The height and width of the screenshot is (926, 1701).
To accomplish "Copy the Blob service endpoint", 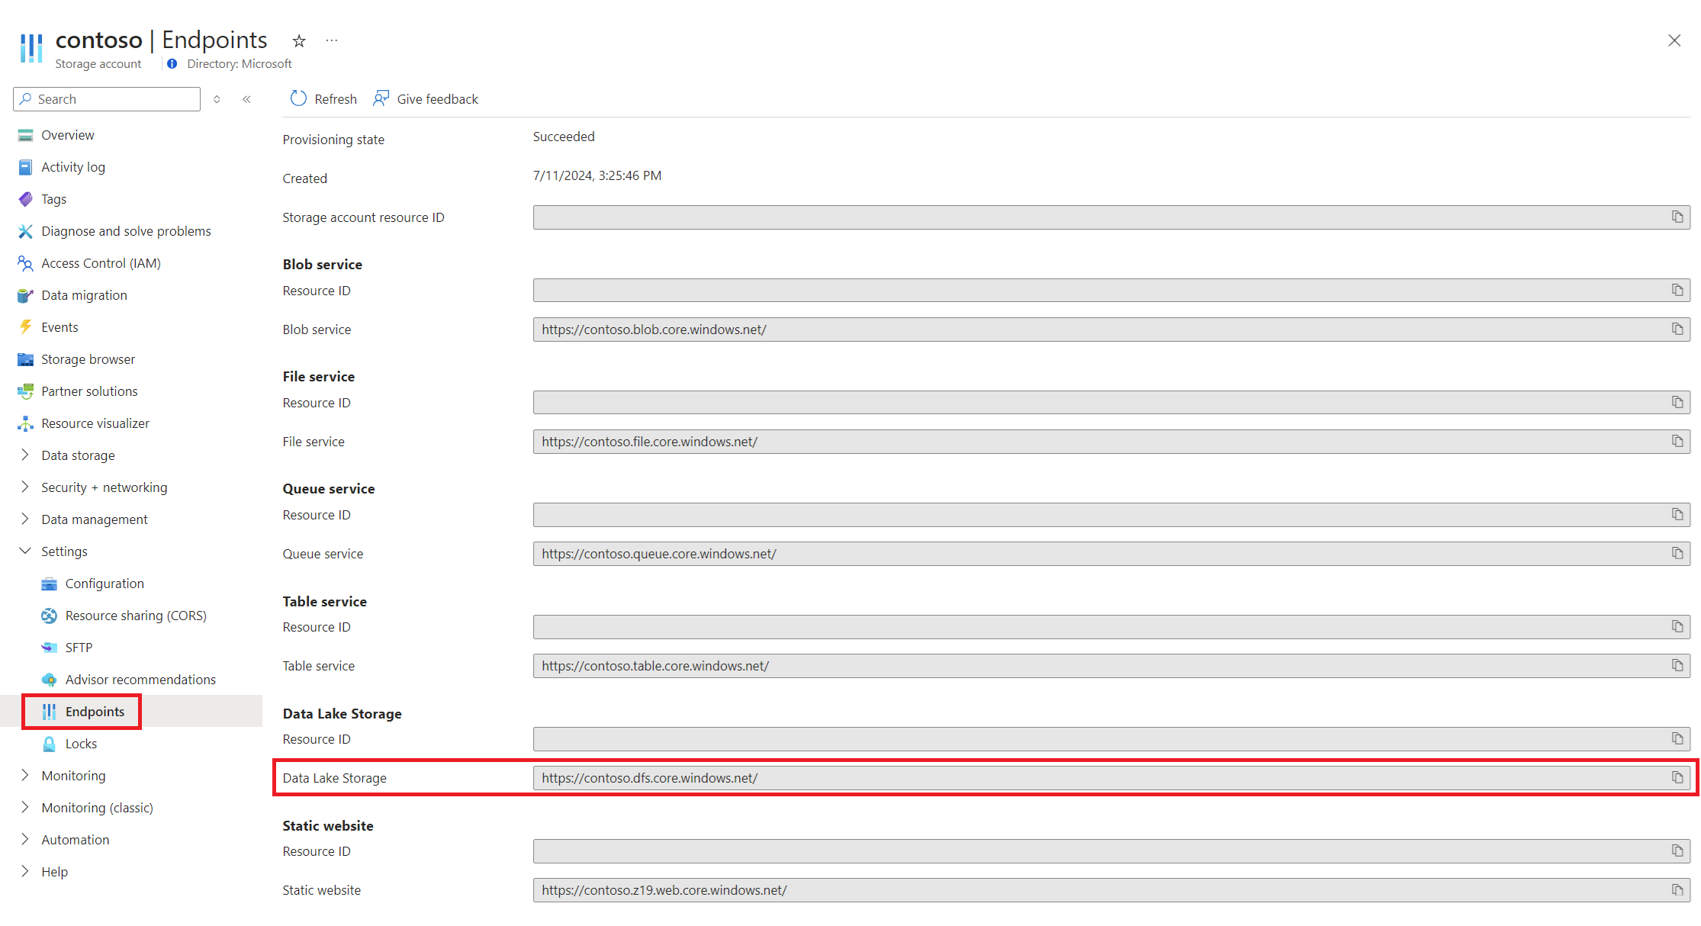I will coord(1677,329).
